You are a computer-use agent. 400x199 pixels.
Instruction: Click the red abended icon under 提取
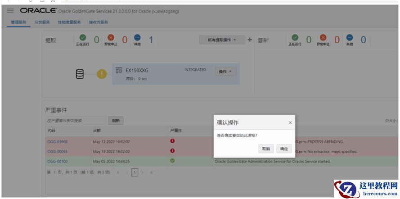pyautogui.click(x=111, y=38)
